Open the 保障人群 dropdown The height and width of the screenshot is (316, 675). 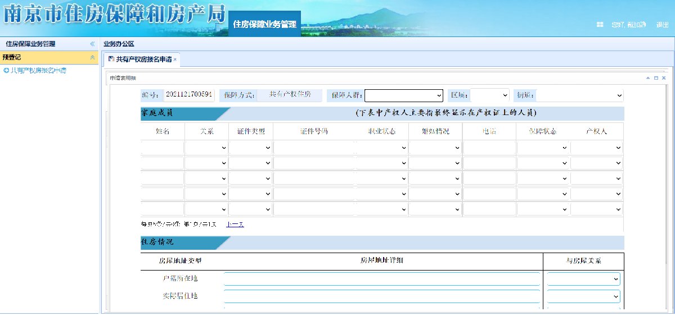(x=404, y=95)
